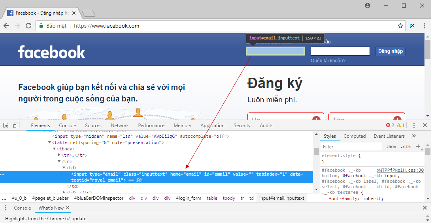432x223 pixels.
Task: Open the drawer Console tab
Action: [22, 208]
